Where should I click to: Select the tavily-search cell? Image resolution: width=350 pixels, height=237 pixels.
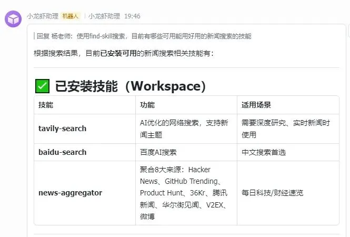pyautogui.click(x=85, y=129)
